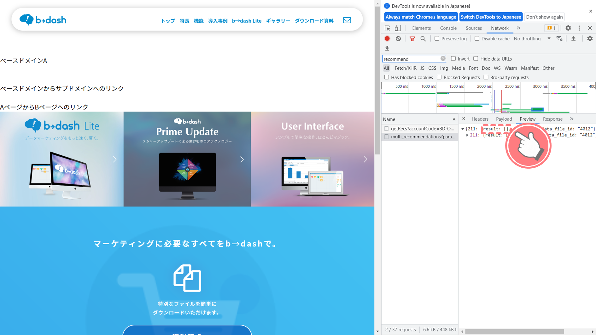Open the トップ nav link

click(168, 21)
